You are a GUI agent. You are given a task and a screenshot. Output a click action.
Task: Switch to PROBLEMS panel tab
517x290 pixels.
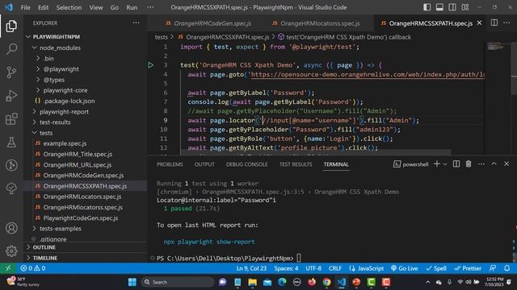click(170, 164)
